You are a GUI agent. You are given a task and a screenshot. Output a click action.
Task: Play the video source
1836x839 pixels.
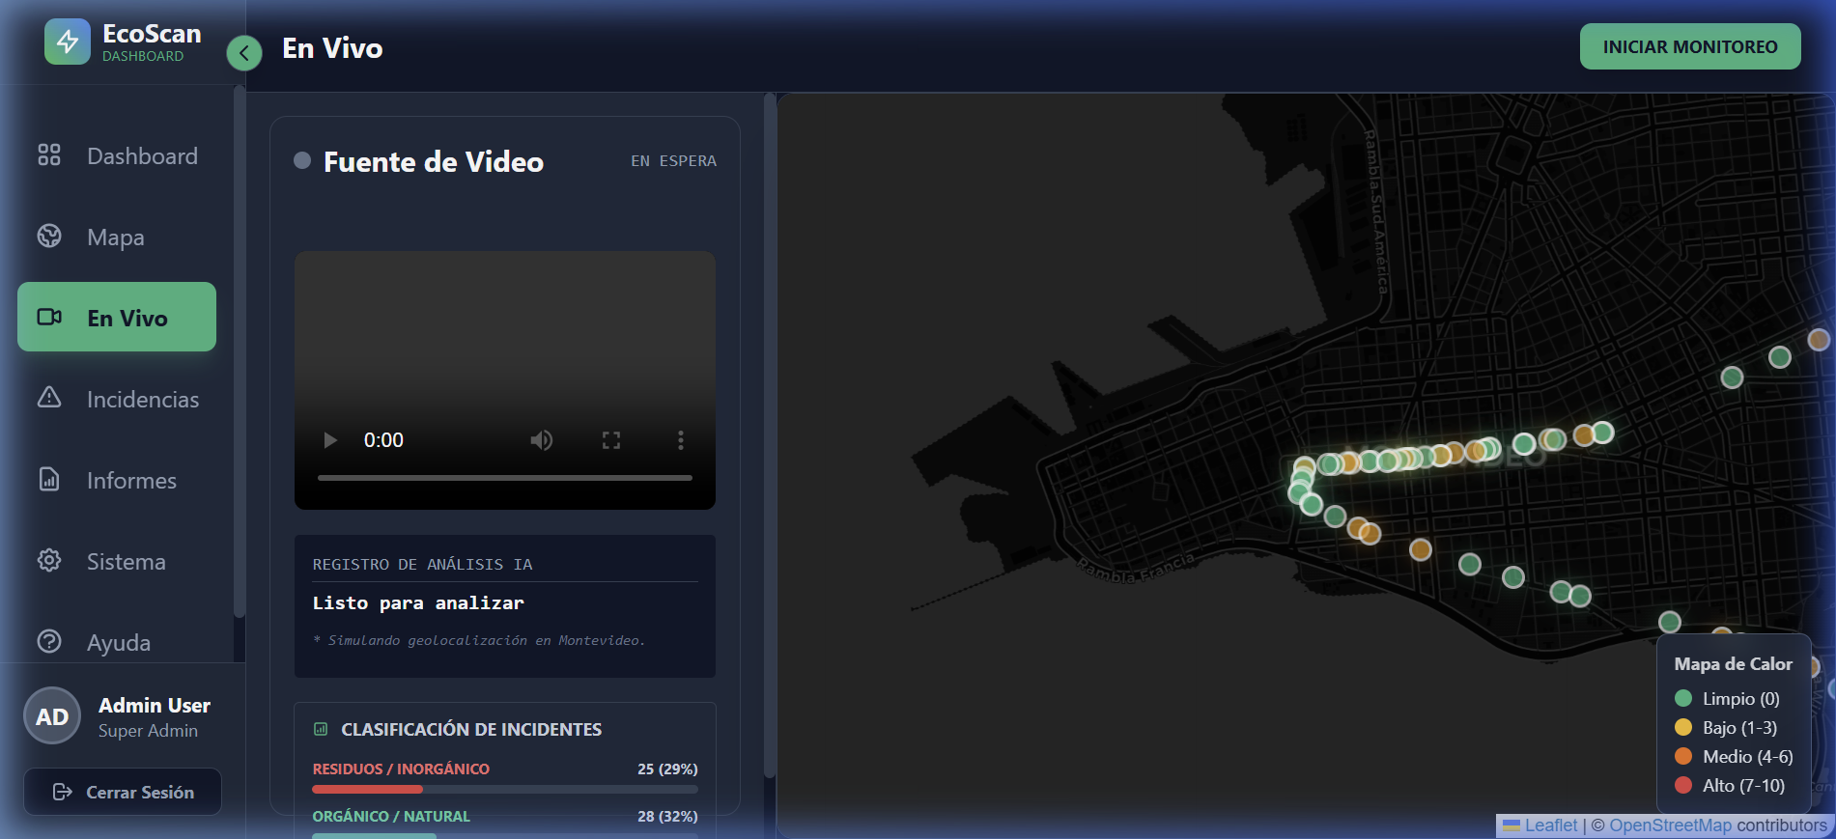[x=330, y=440]
